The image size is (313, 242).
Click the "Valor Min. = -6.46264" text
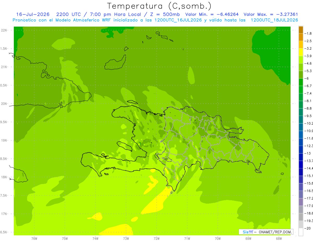tap(212, 14)
